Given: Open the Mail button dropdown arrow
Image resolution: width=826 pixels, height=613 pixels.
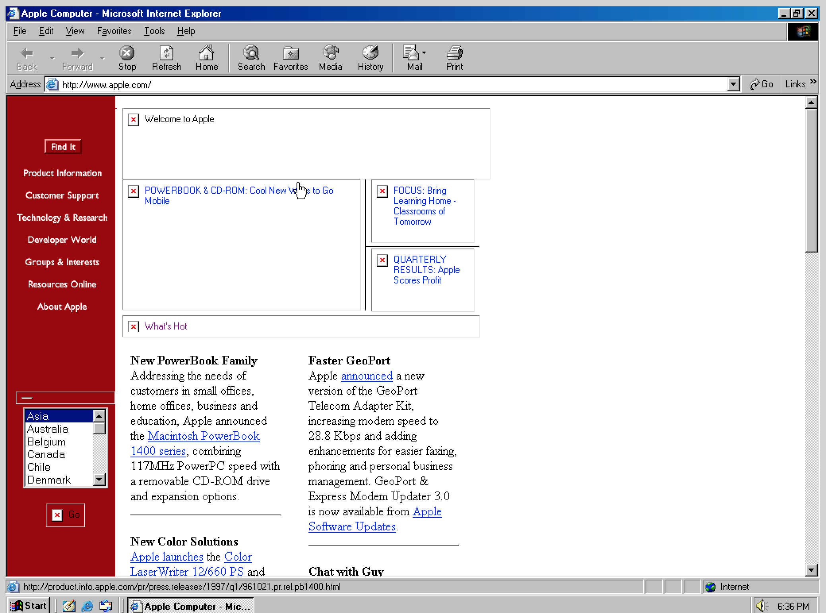Looking at the screenshot, I should click(424, 53).
